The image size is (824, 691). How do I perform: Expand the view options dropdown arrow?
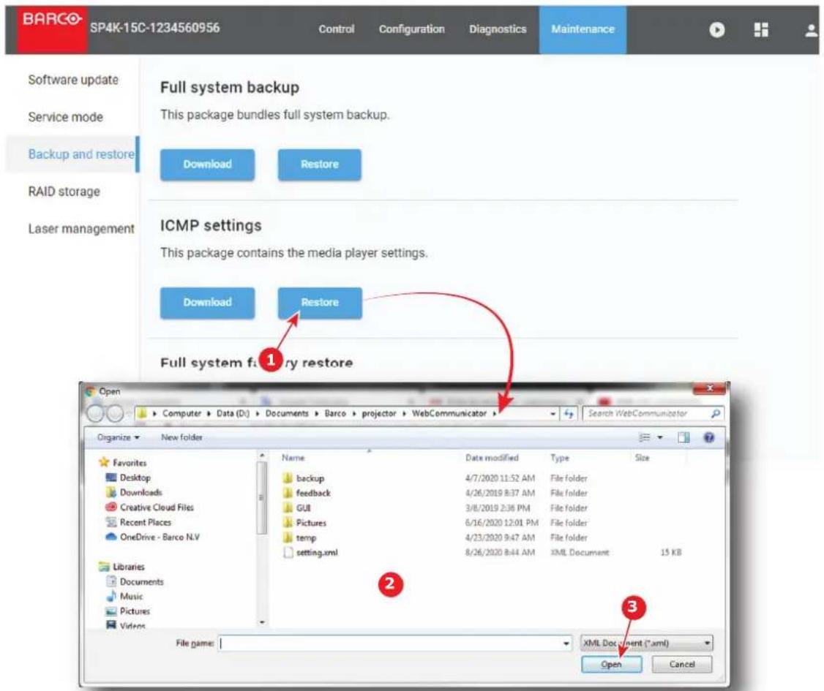click(x=660, y=437)
